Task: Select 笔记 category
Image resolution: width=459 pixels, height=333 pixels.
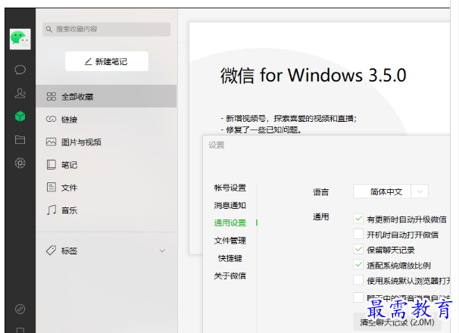Action: (106, 165)
